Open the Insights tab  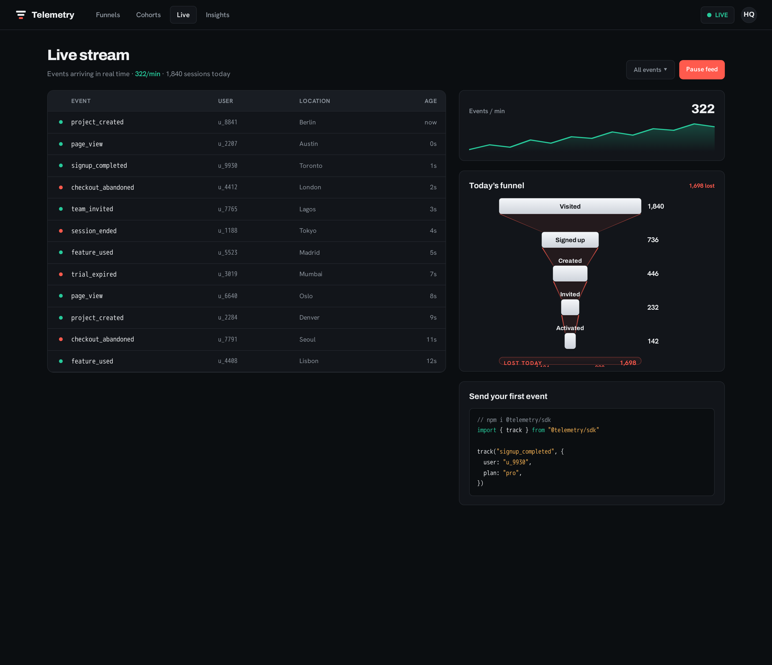click(x=217, y=15)
